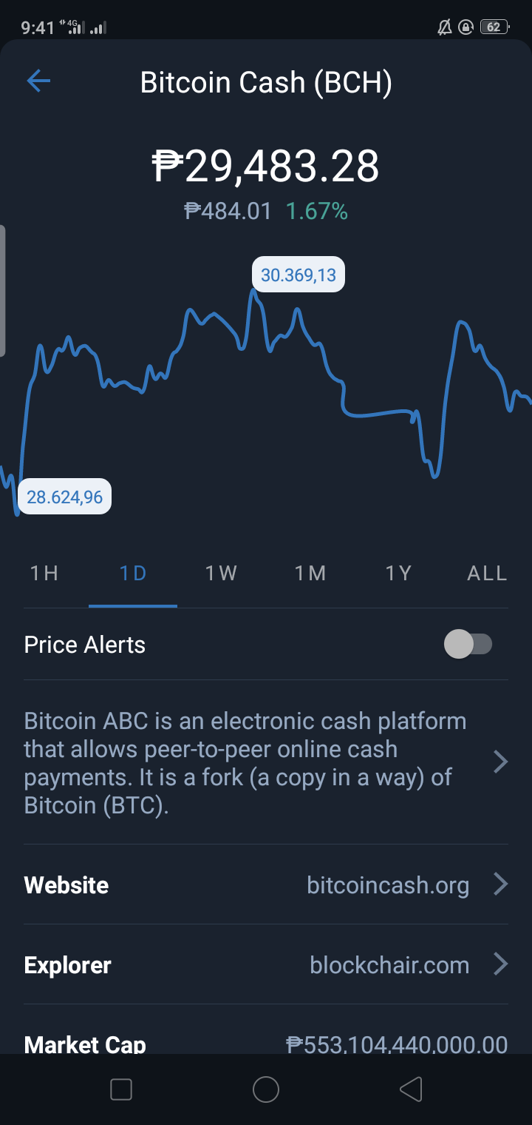Tap the back arrow icon
532x1125 pixels.
(x=38, y=81)
